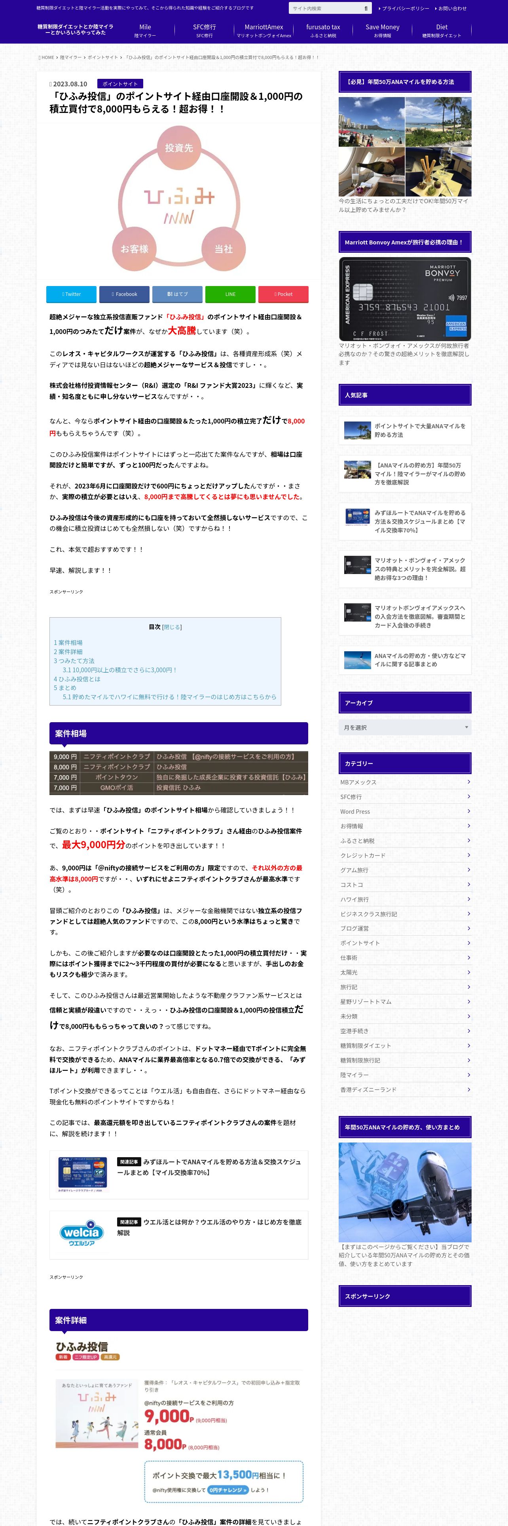
Task: Click the ポイントサイト category tag
Action: pos(120,84)
